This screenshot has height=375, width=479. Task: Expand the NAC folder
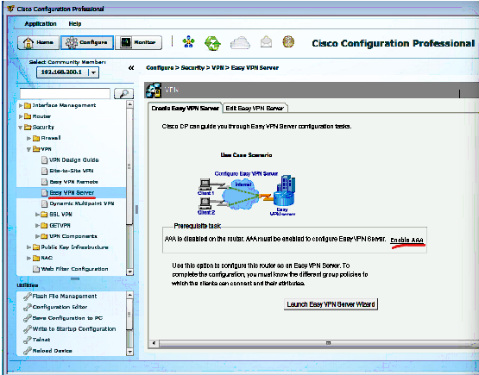point(29,258)
